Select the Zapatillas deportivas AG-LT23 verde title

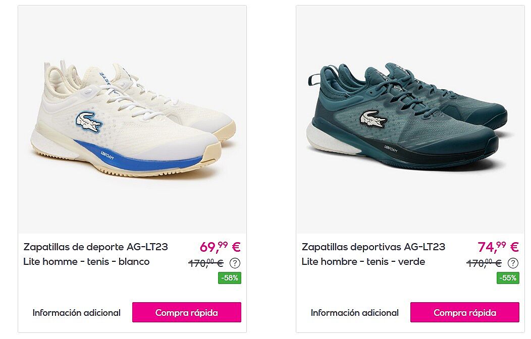tap(374, 254)
